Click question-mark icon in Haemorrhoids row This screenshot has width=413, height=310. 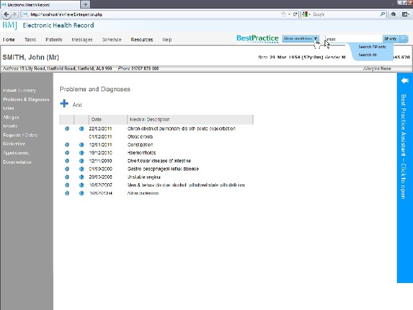click(81, 153)
